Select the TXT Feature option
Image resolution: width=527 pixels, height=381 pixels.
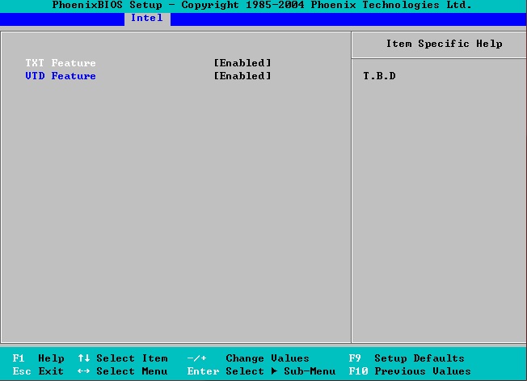[x=61, y=63]
